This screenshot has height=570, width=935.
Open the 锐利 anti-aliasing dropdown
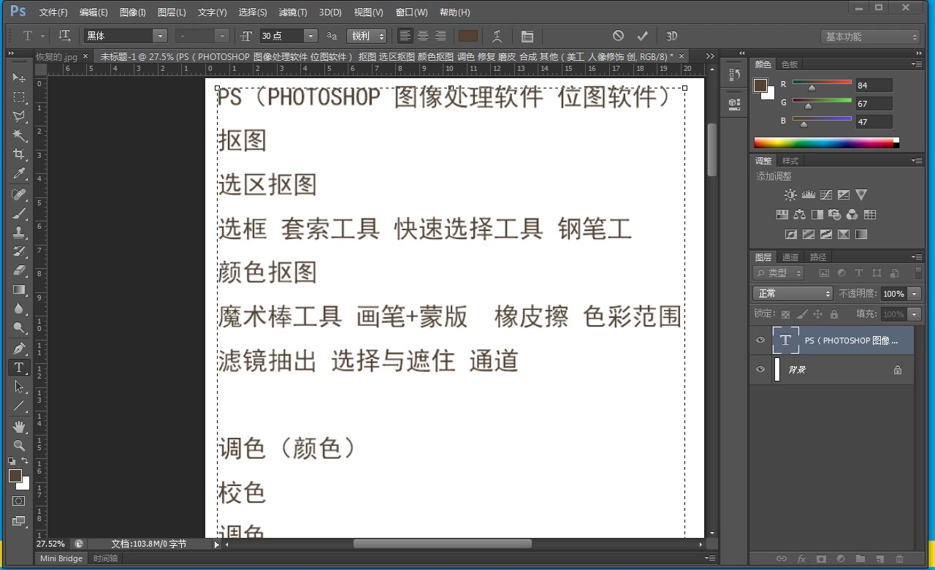[x=367, y=36]
